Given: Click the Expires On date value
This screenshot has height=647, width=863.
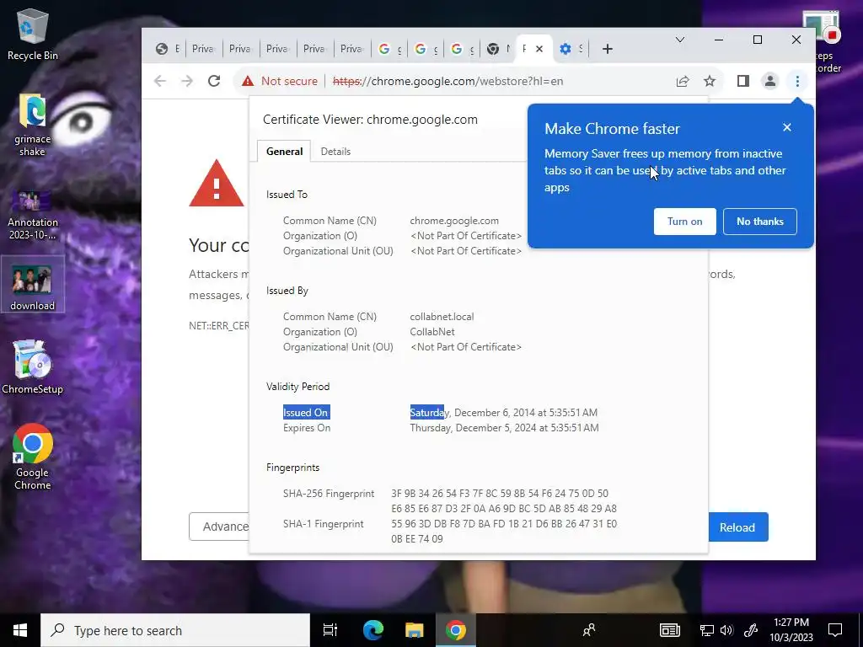Looking at the screenshot, I should click(x=504, y=428).
